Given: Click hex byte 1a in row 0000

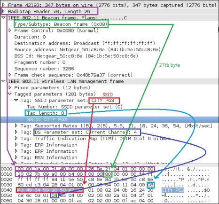Looking at the screenshot, I should coord(38,169).
